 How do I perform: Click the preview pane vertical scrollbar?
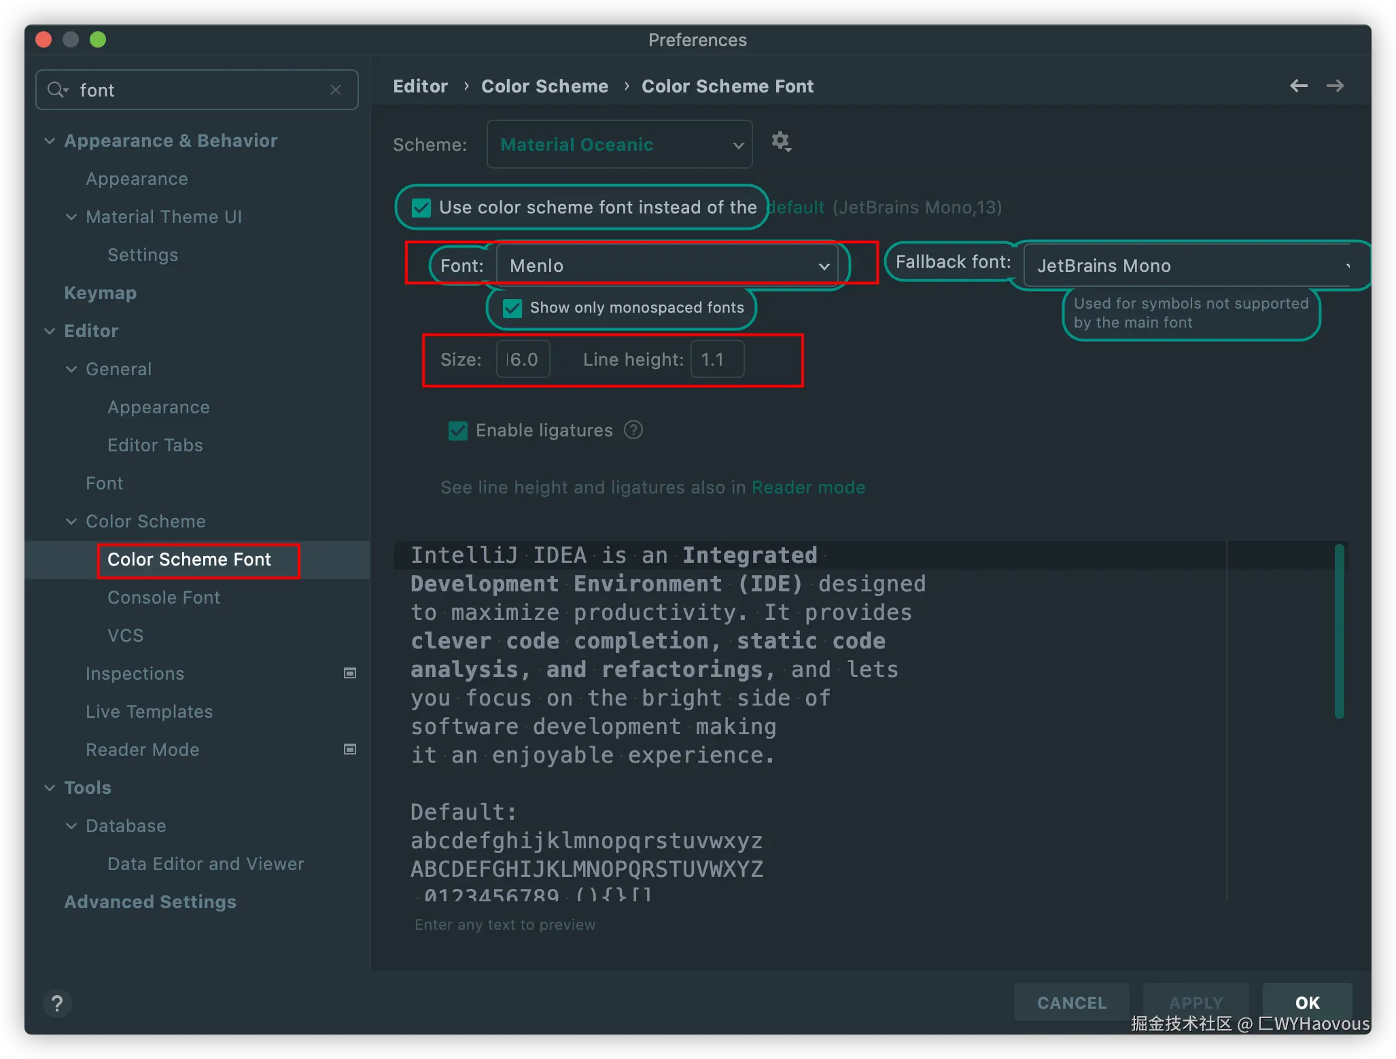coord(1339,631)
